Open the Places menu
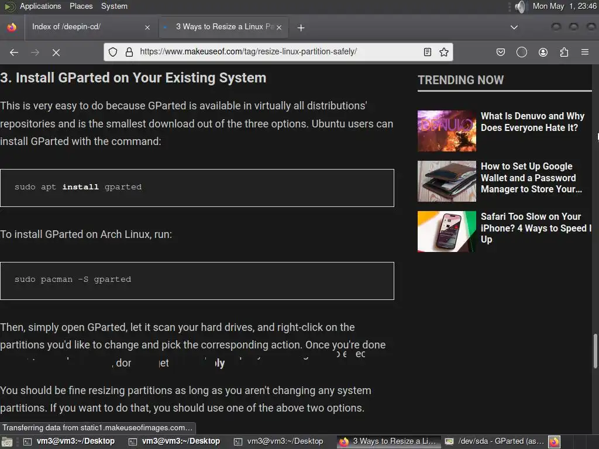The width and height of the screenshot is (599, 449). pyautogui.click(x=81, y=6)
